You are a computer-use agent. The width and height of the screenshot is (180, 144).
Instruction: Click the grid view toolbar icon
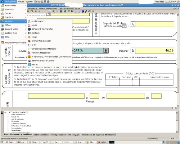[49, 12]
